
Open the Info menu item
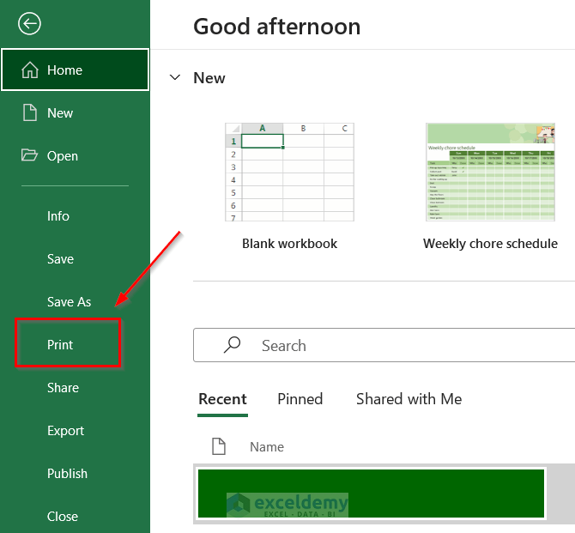pos(58,216)
